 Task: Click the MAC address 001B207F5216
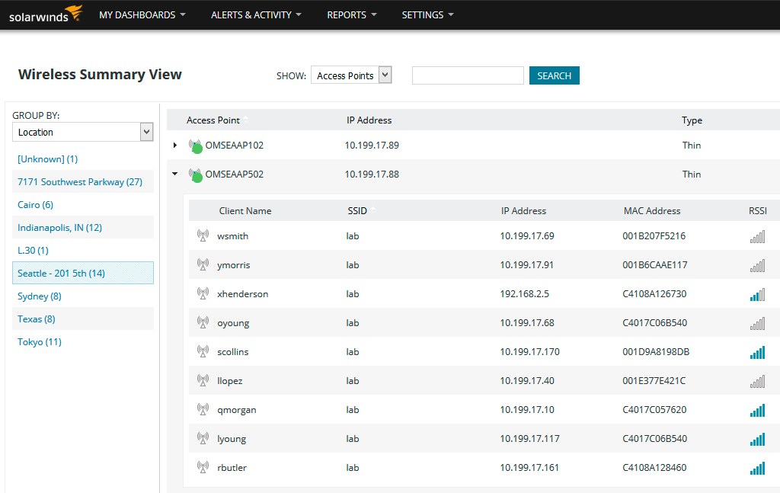pos(654,235)
